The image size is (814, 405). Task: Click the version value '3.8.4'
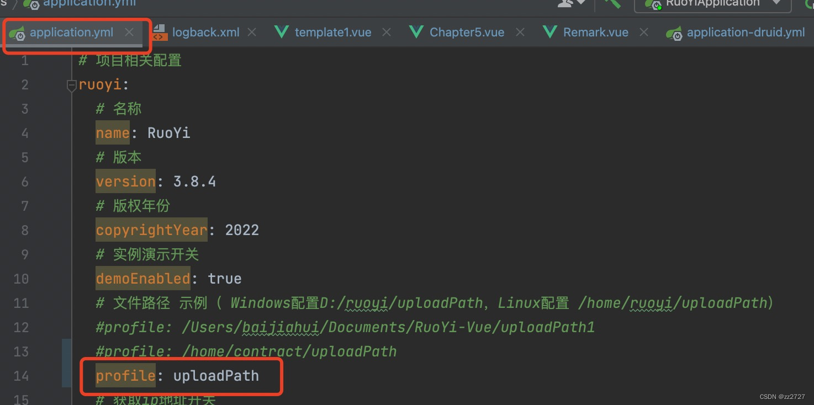point(194,182)
